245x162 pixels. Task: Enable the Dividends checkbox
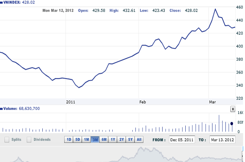(29, 140)
